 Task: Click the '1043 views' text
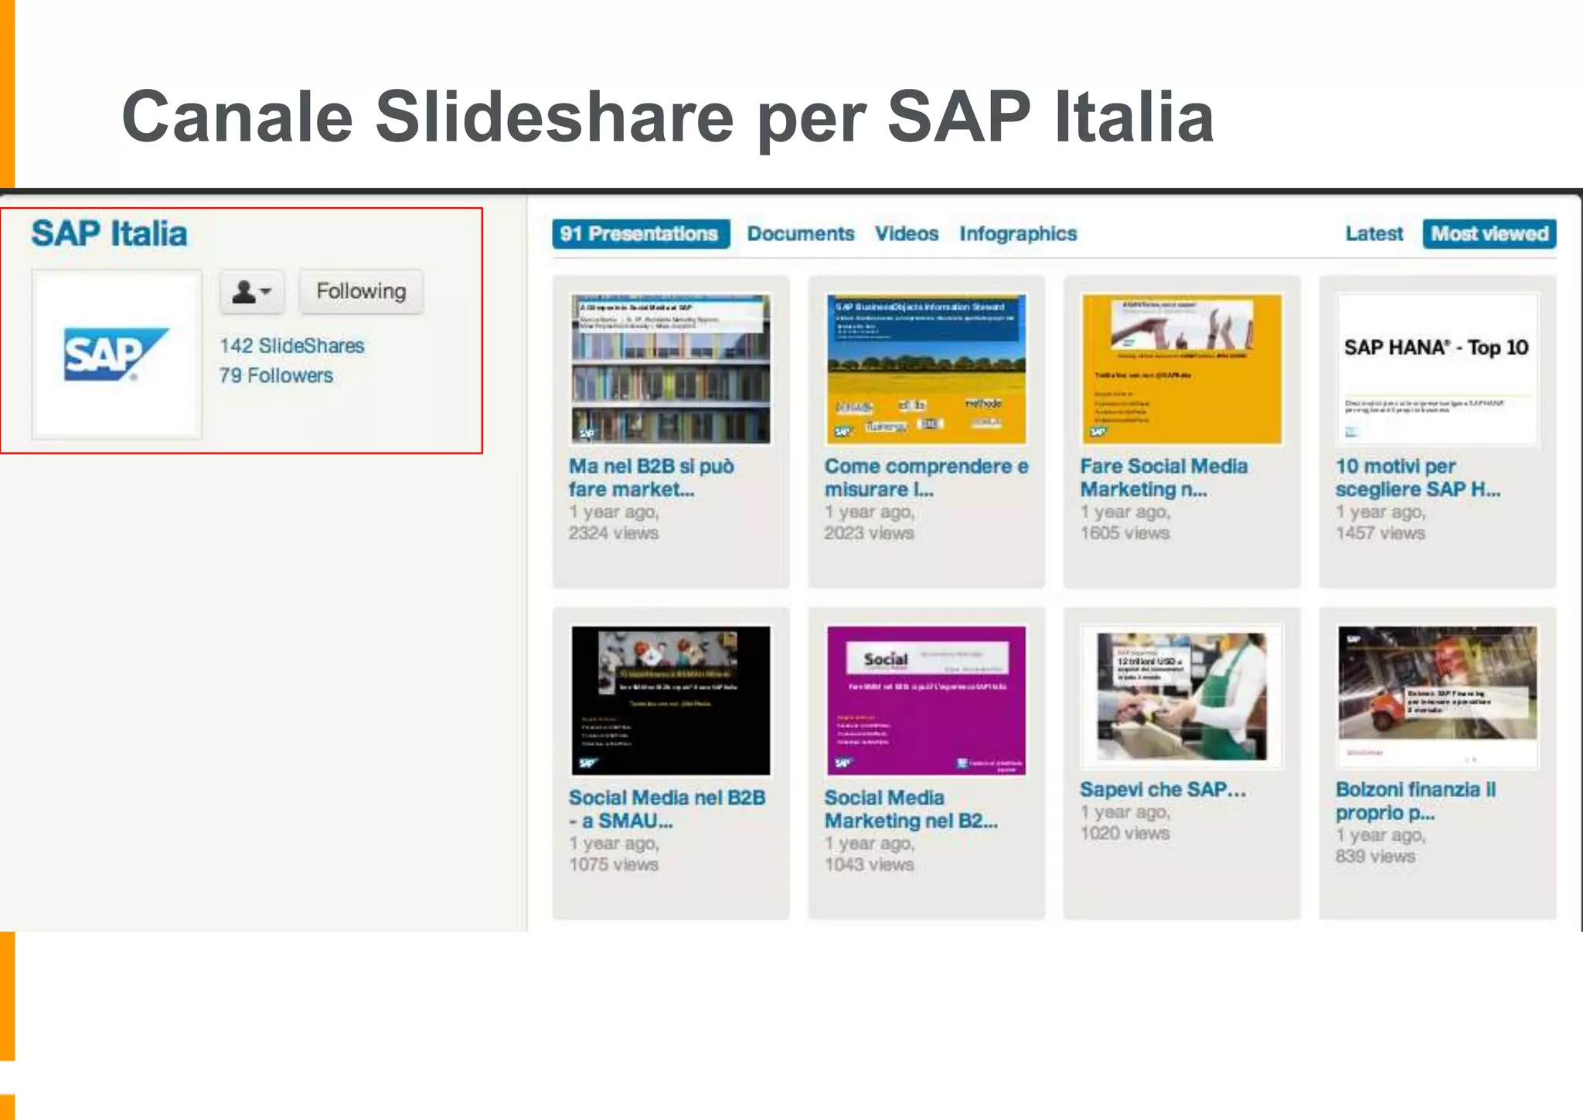(x=869, y=865)
